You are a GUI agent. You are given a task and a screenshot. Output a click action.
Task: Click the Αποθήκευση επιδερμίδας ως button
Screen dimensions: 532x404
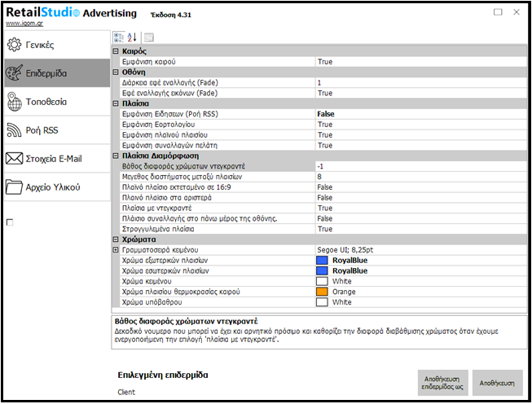(x=442, y=381)
